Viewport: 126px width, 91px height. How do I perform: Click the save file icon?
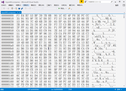(x=19, y=9)
